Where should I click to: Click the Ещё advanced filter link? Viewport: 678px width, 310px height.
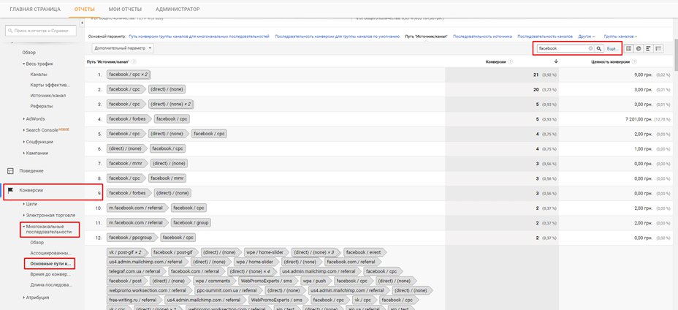(x=613, y=48)
